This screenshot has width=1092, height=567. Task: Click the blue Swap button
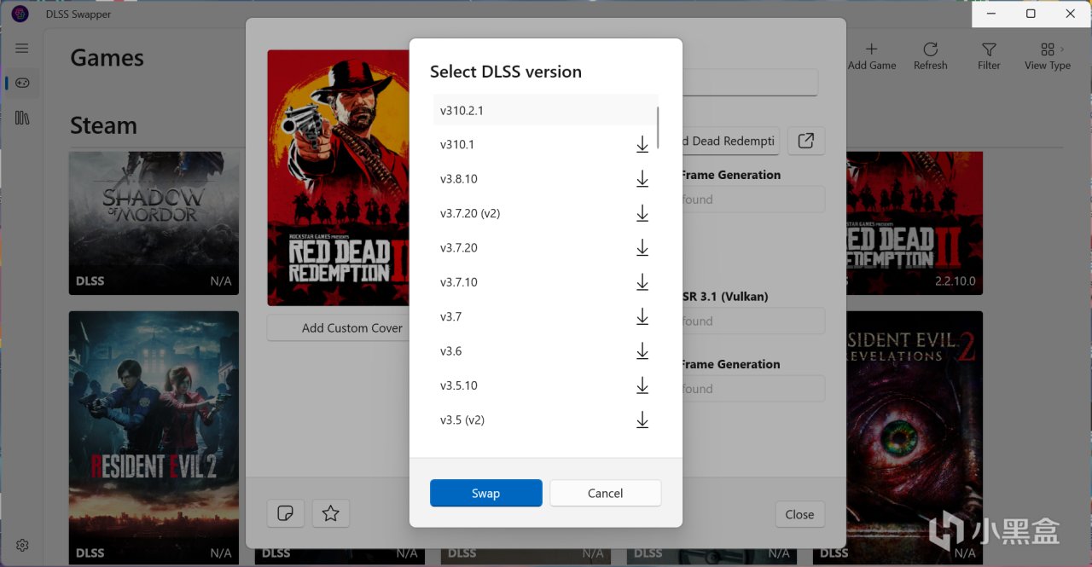486,493
